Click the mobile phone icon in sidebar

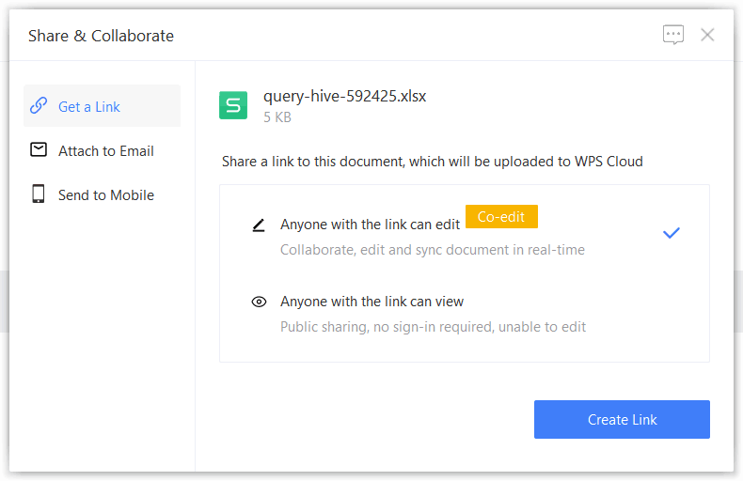click(39, 194)
